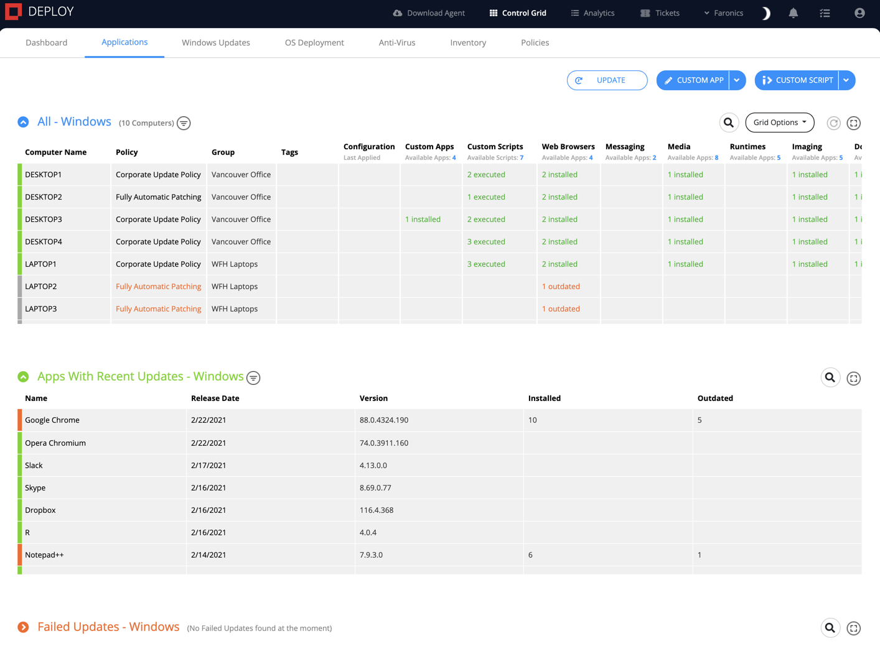880x659 pixels.
Task: Open Tickets from top bar
Action: pos(660,13)
